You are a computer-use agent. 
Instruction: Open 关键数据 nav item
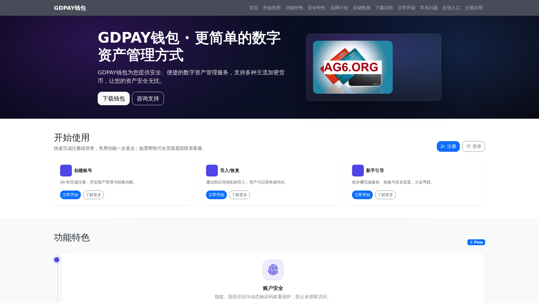[x=361, y=8]
